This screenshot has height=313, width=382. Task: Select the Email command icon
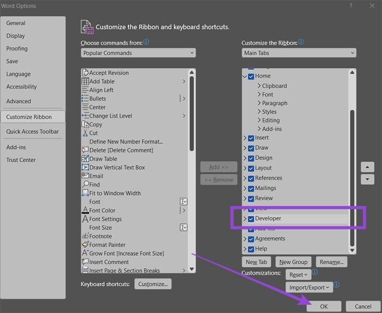[x=85, y=176]
